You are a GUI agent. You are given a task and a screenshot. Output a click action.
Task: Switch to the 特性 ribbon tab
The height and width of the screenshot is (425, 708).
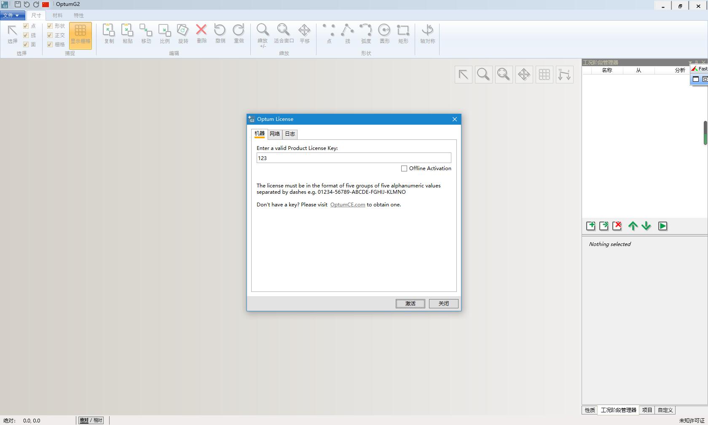[79, 15]
